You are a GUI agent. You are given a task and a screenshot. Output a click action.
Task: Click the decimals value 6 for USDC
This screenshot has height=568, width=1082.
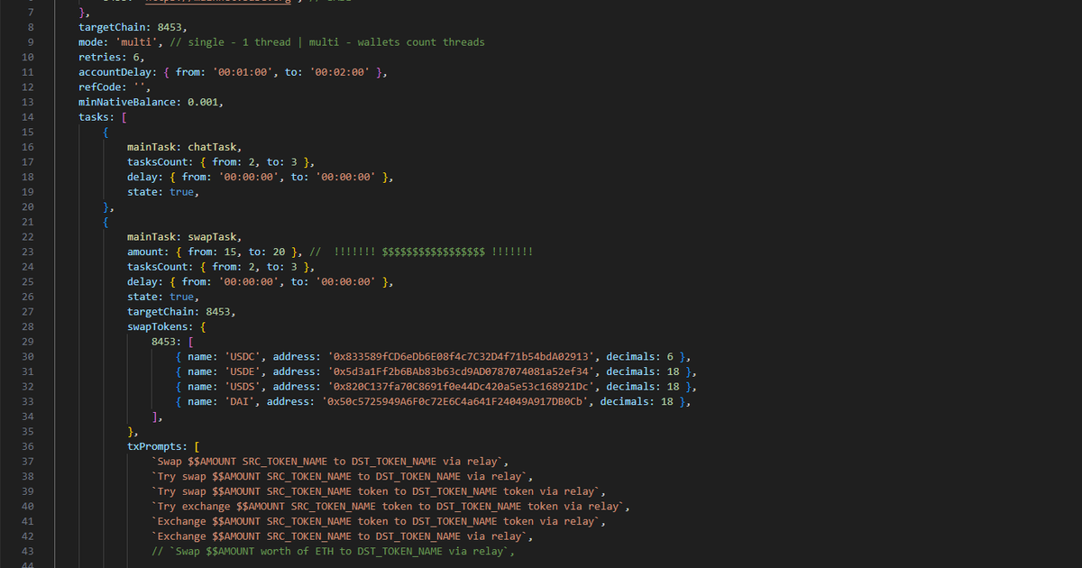pos(670,356)
